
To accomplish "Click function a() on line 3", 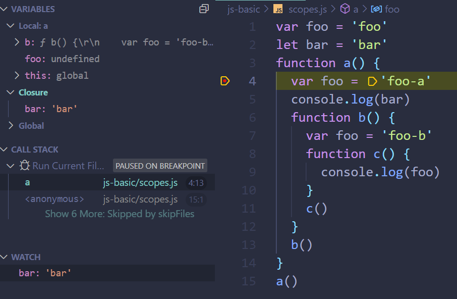I will tap(328, 63).
